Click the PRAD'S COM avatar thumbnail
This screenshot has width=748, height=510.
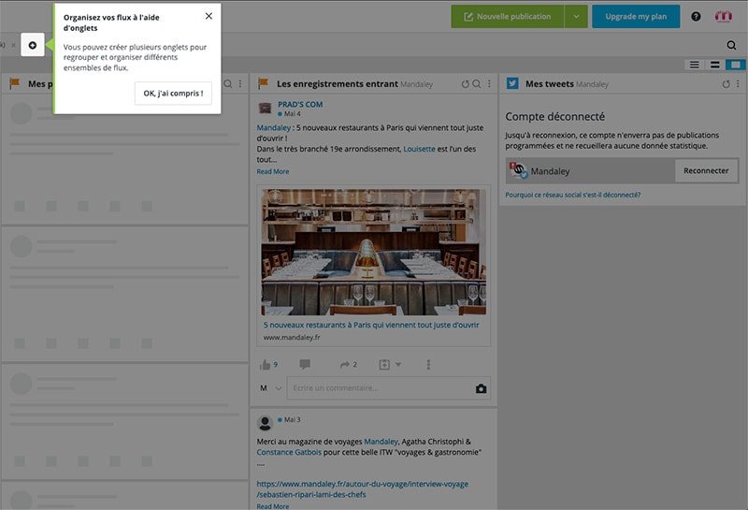[x=265, y=109]
